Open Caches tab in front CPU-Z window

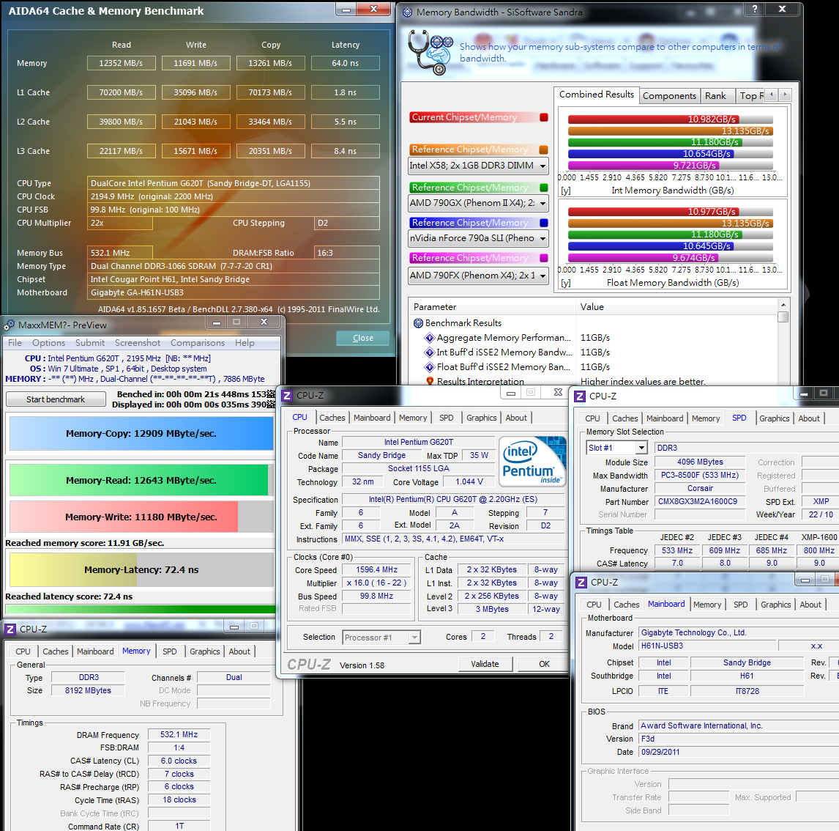click(x=332, y=418)
